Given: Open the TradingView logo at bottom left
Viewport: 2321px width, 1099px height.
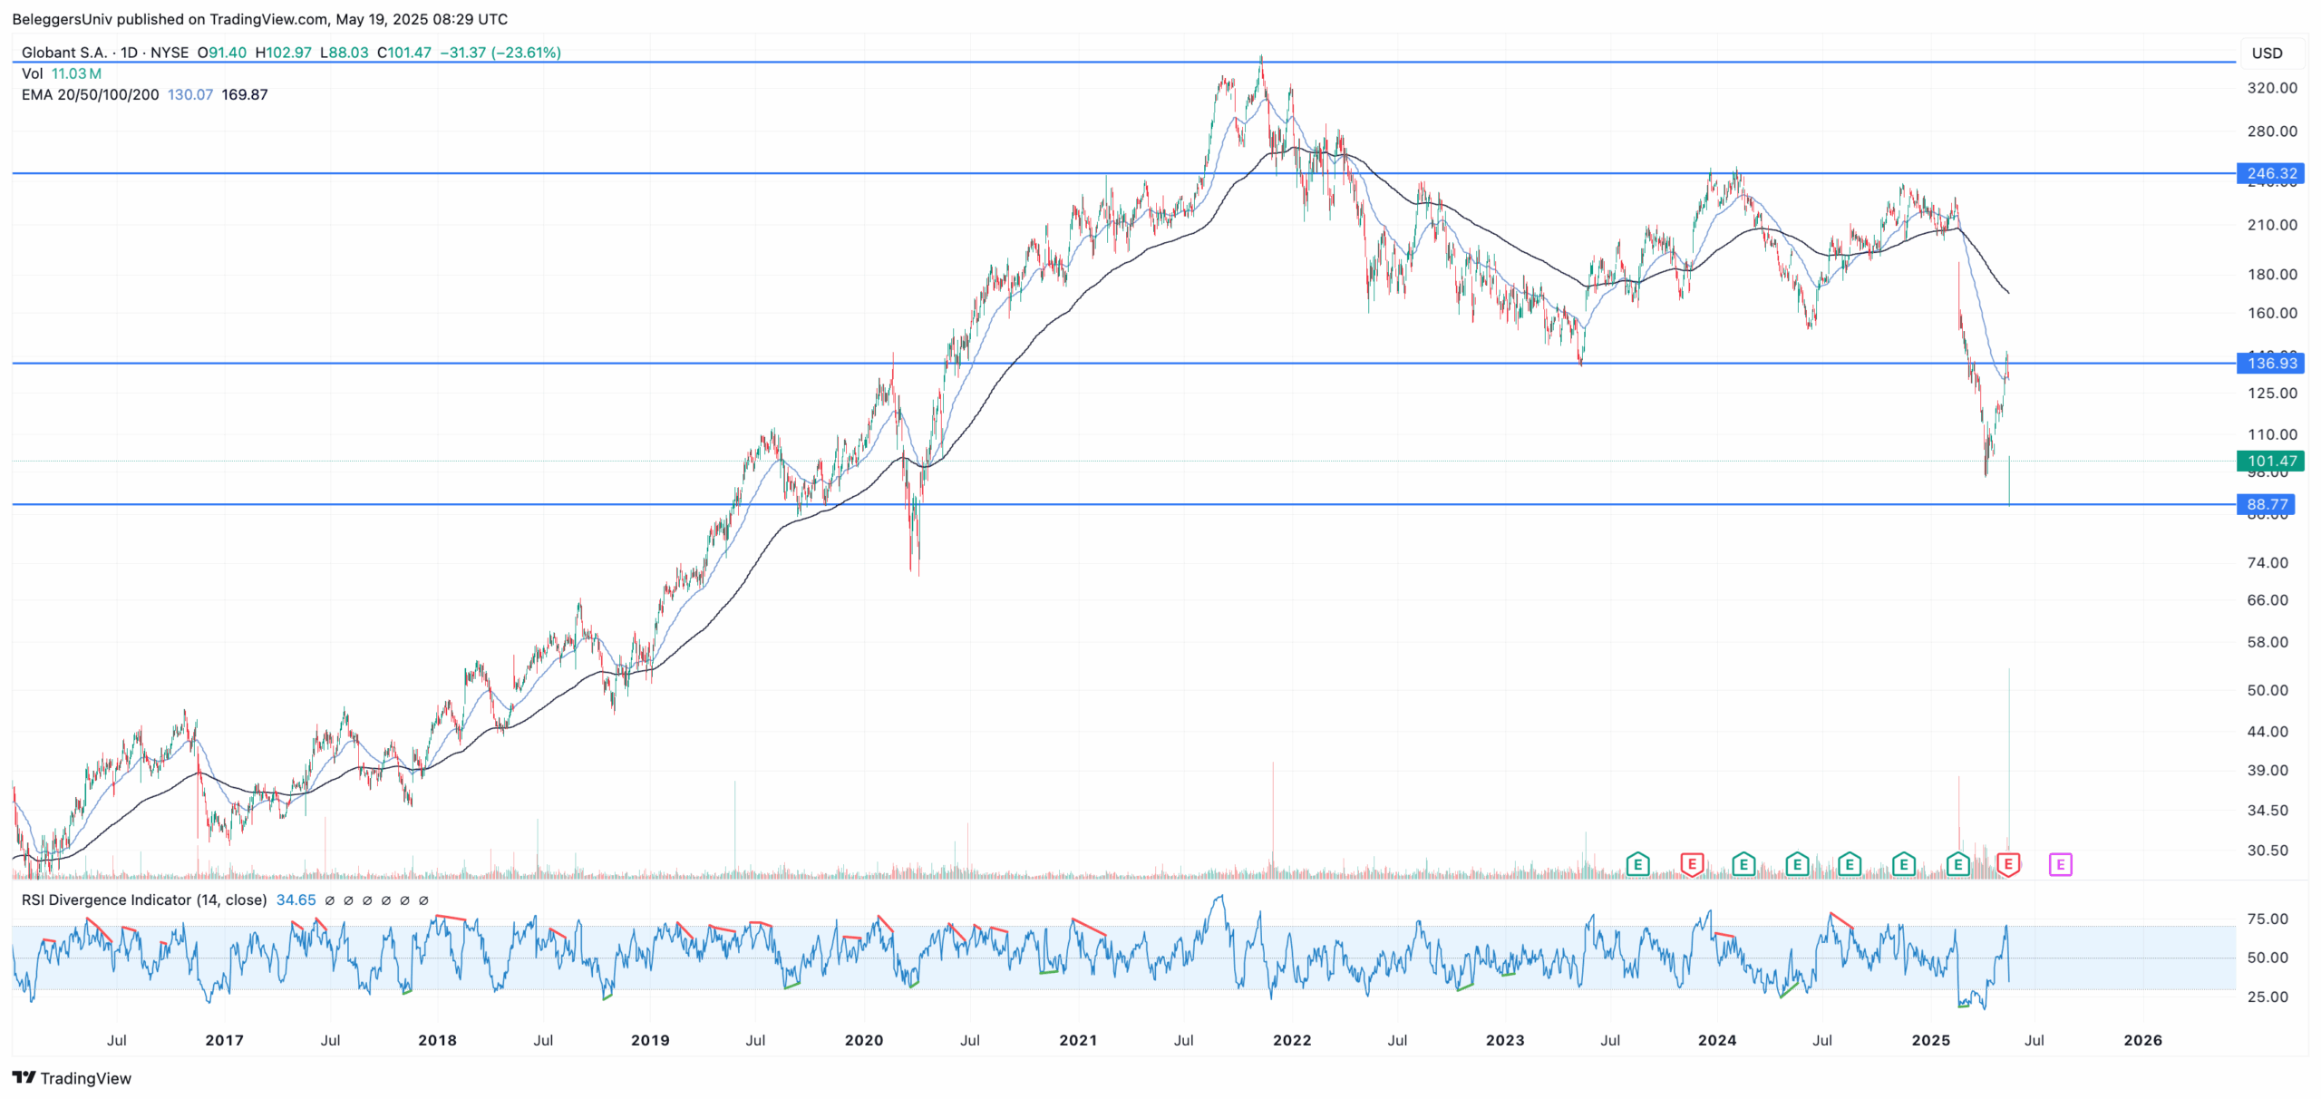Looking at the screenshot, I should pyautogui.click(x=72, y=1078).
